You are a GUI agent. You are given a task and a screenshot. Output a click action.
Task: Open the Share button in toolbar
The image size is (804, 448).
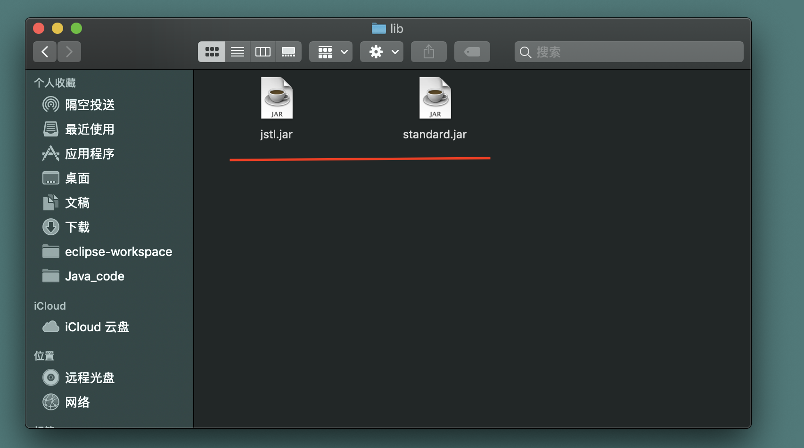[428, 52]
